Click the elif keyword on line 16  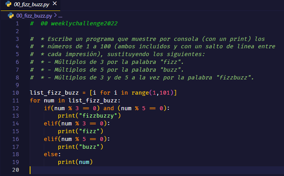pos(51,139)
